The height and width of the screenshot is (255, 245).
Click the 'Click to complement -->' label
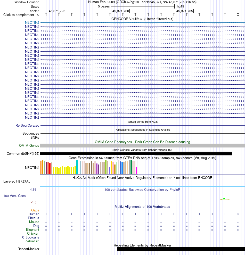click(21, 15)
